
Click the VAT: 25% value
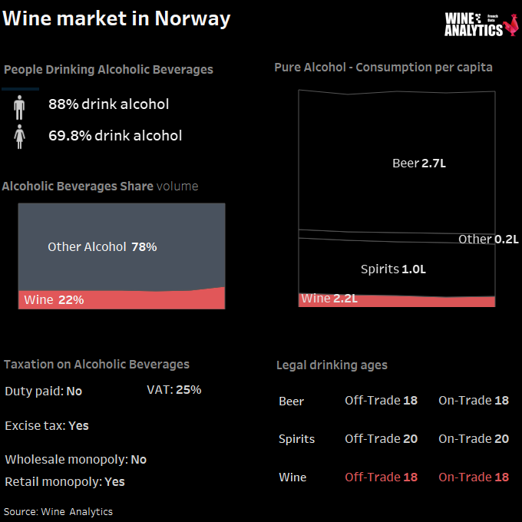(173, 389)
